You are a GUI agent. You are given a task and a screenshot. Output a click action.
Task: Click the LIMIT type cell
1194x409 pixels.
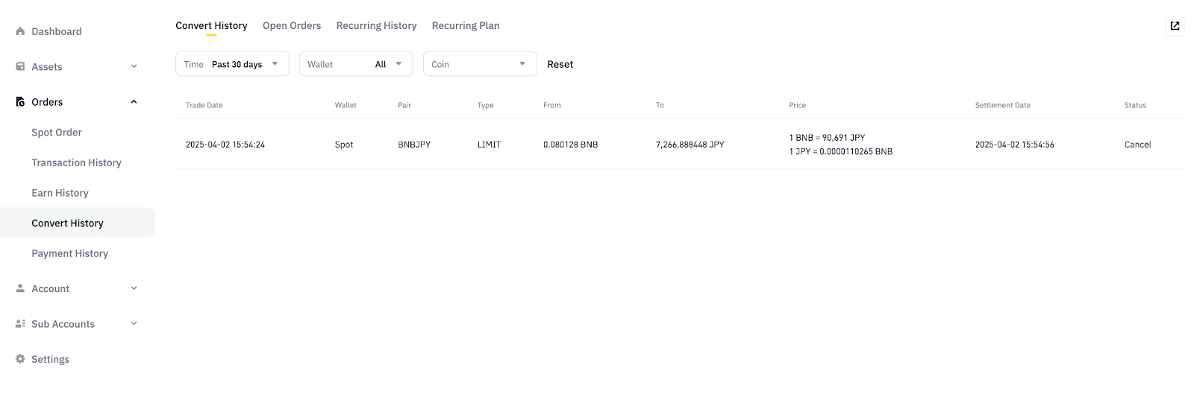(x=489, y=145)
